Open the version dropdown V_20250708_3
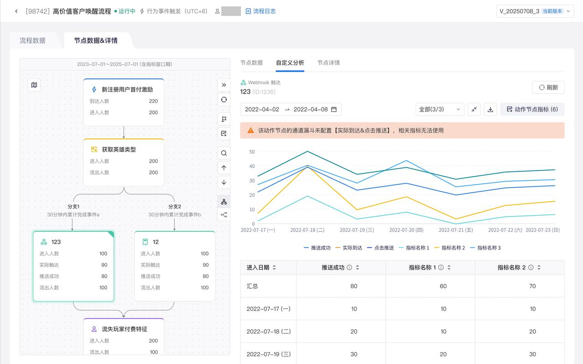Screen dimensions: 583x364 point(535,11)
